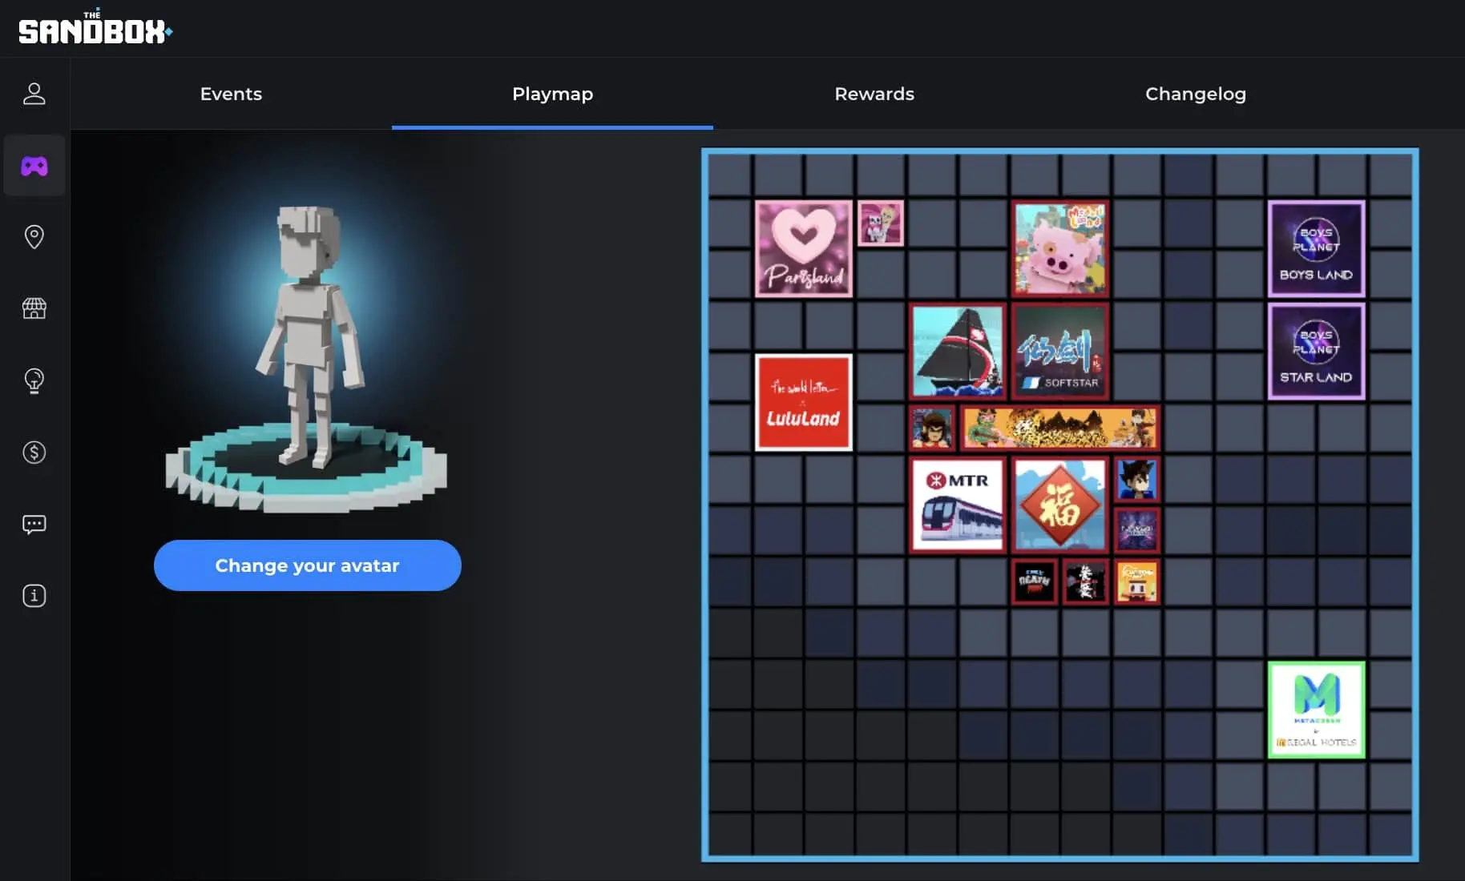The height and width of the screenshot is (881, 1465).
Task: Open the profile user icon
Action: pos(34,94)
